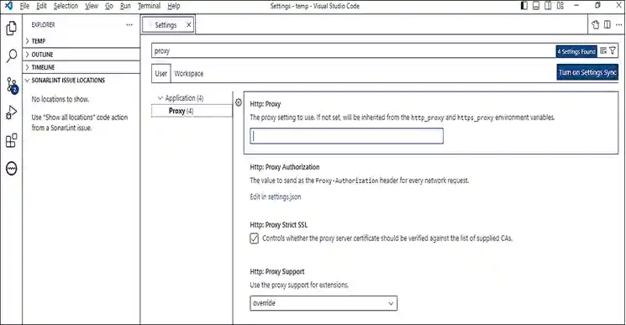Click the EXPLORER panel title

[x=43, y=24]
